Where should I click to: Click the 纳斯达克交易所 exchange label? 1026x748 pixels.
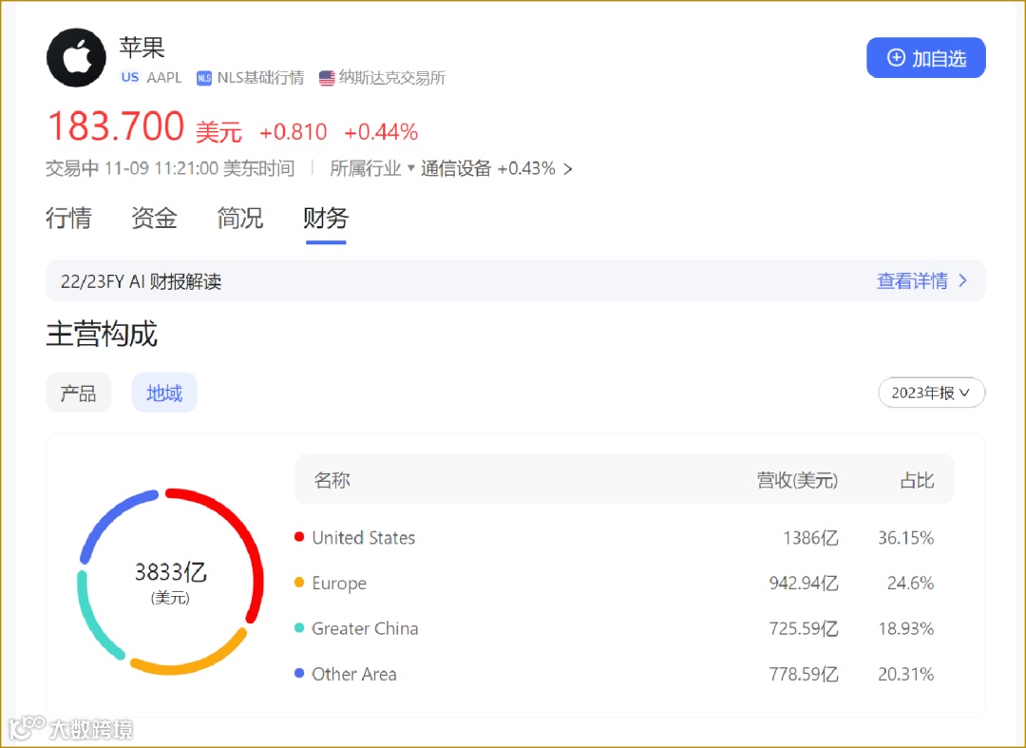pyautogui.click(x=392, y=78)
